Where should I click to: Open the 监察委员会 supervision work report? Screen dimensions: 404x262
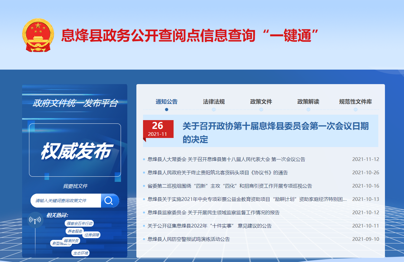tap(213, 213)
